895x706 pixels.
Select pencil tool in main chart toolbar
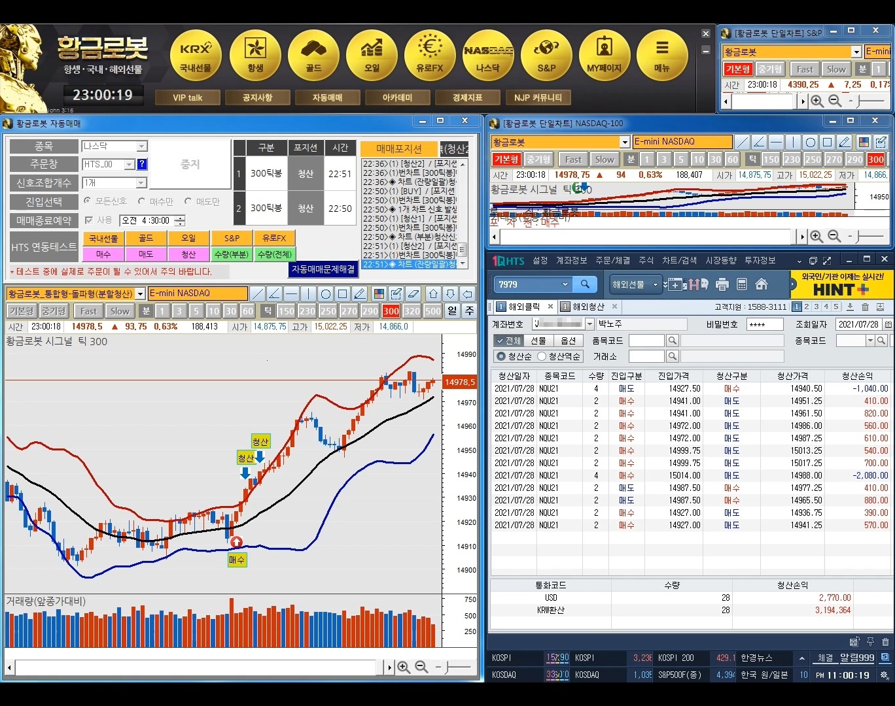pyautogui.click(x=360, y=294)
